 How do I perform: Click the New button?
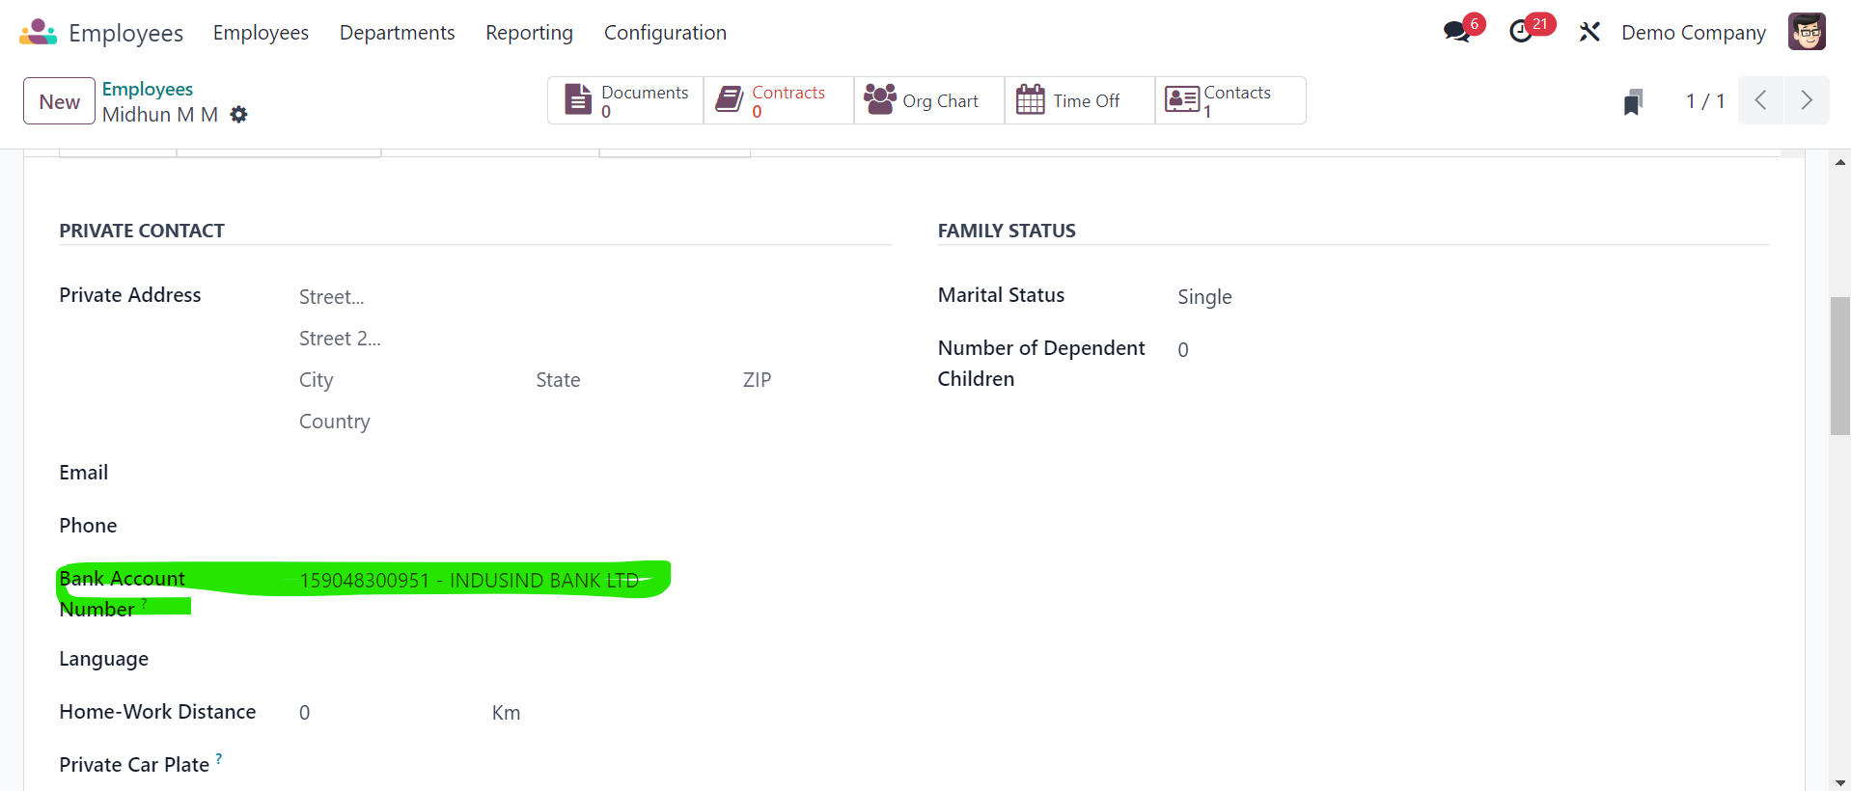[60, 101]
